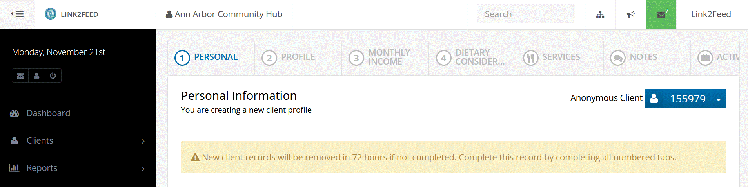748x187 pixels.
Task: Click the Ann Arbor Community Hub link
Action: [x=224, y=14]
